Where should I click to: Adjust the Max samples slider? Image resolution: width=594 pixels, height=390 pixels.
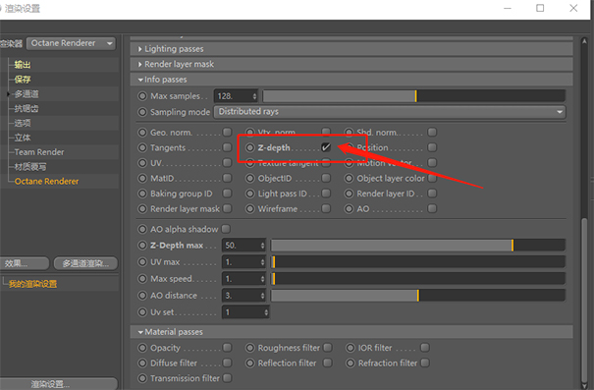coord(414,96)
